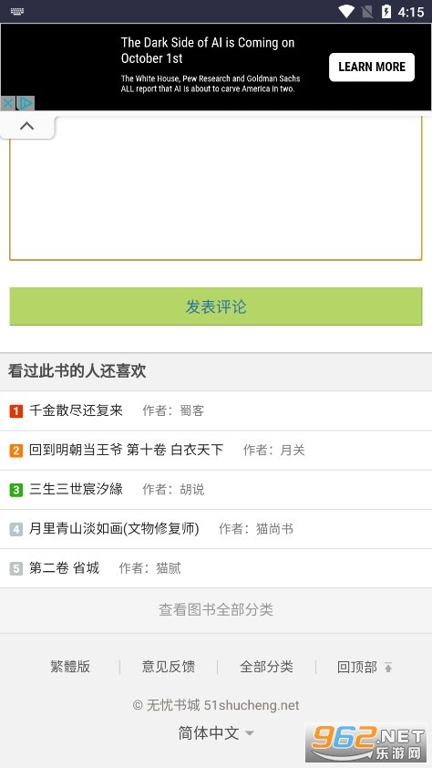Image resolution: width=432 pixels, height=768 pixels.
Task: Close the ad with the X icon
Action: coord(8,103)
